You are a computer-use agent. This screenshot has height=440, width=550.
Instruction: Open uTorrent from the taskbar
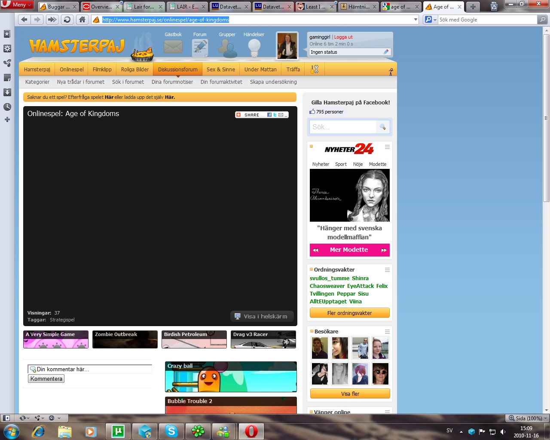click(118, 431)
